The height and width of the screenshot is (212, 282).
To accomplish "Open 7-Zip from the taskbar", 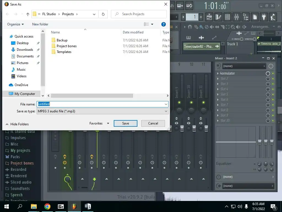I will 61,206.
